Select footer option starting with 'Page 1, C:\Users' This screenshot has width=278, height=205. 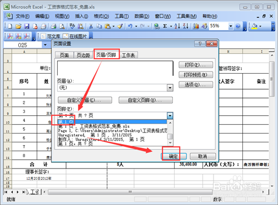pyautogui.click(x=112, y=131)
